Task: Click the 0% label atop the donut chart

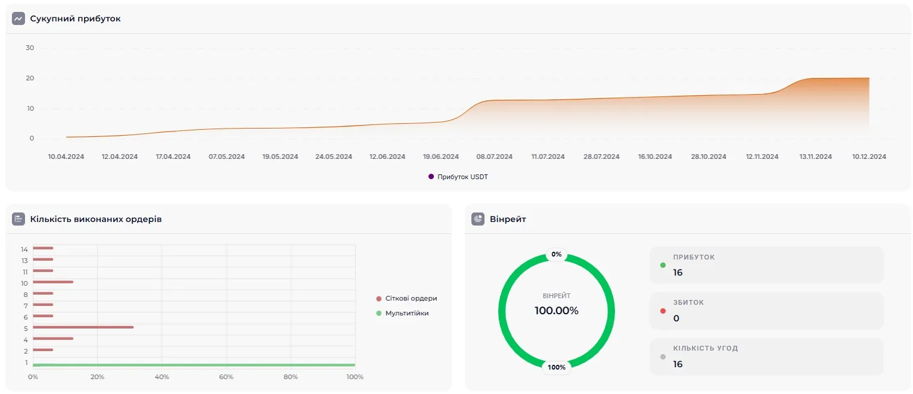Action: (557, 254)
